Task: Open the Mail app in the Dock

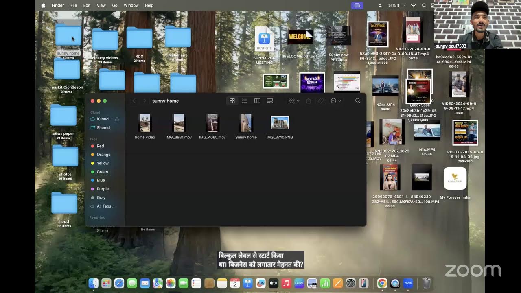Action: point(145,283)
